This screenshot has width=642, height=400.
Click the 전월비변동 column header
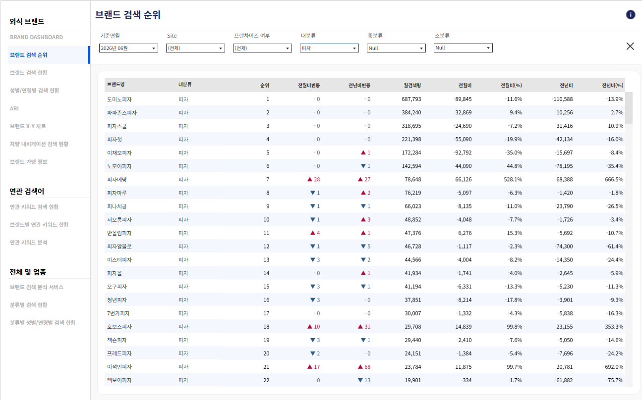(309, 85)
